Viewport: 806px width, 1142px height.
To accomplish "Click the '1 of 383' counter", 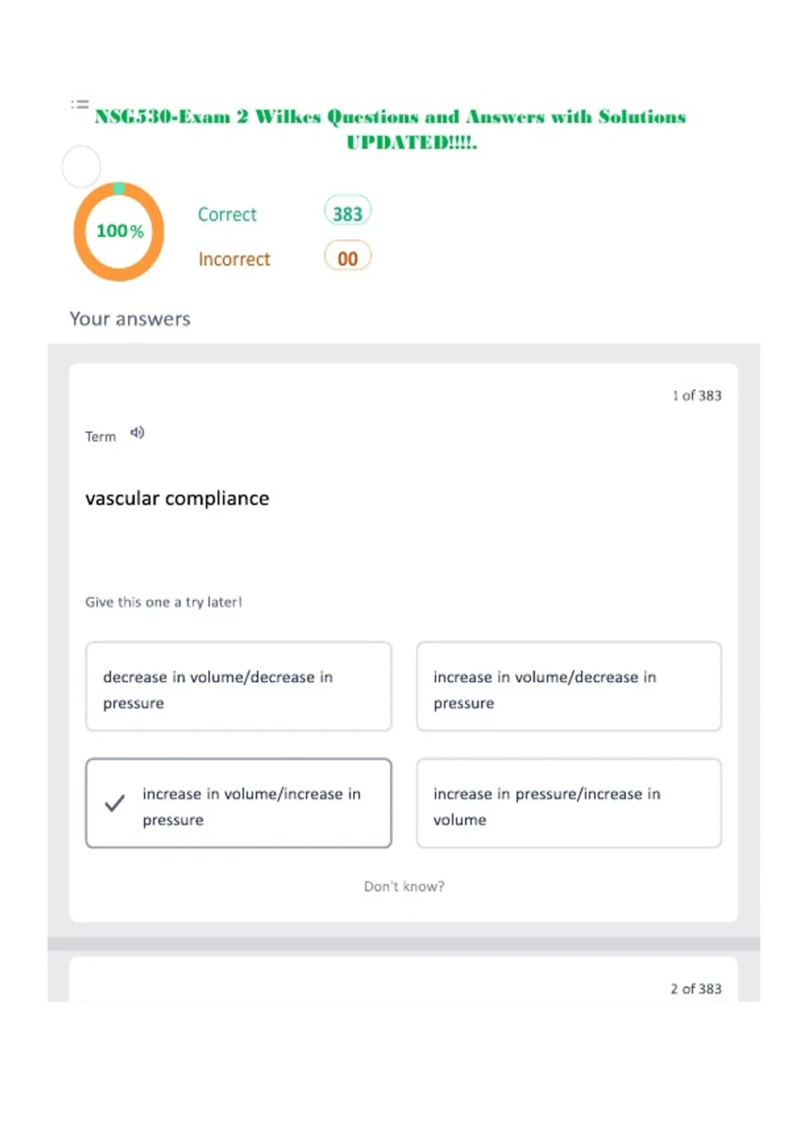I will [697, 396].
